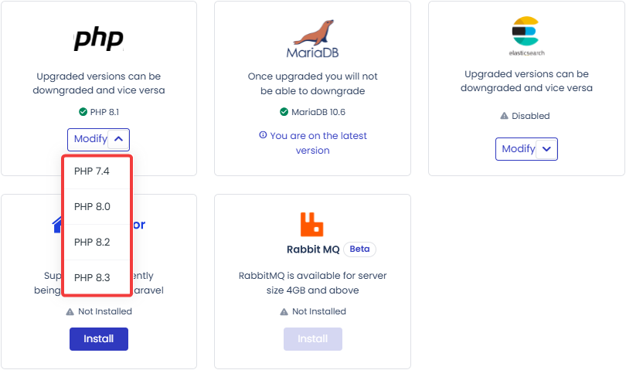Click the Beta badge beside Rabbit MQ

(x=359, y=249)
